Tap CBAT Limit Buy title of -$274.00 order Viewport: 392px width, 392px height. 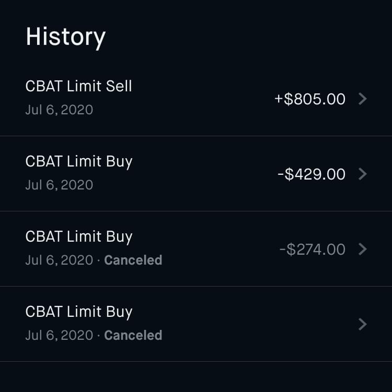(79, 236)
